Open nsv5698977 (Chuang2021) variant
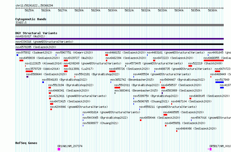Image resolution: width=231 pixels, height=152 pixels. click(100, 123)
